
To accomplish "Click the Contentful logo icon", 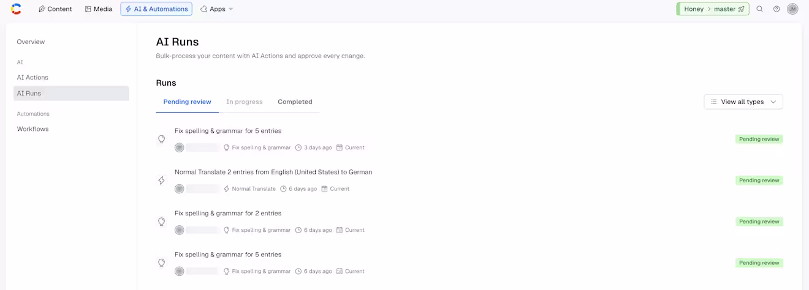I will (17, 9).
